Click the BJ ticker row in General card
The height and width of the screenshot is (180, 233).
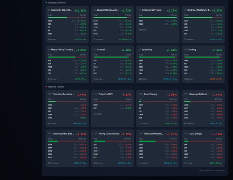pos(112,64)
